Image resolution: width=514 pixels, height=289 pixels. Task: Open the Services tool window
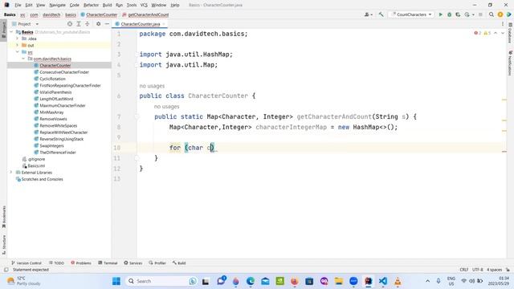pos(133,263)
